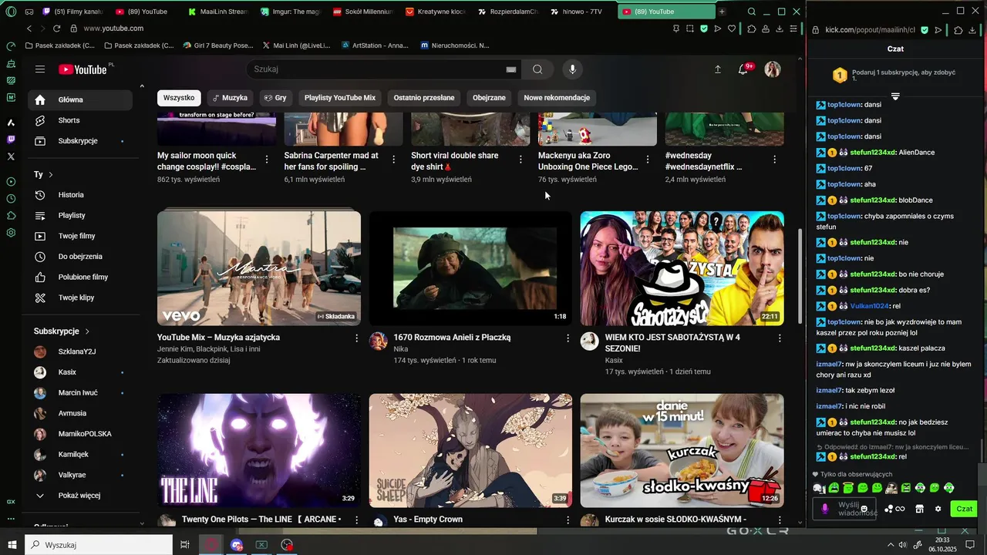987x555 pixels.
Task: Click the green Czat send button
Action: tap(964, 509)
